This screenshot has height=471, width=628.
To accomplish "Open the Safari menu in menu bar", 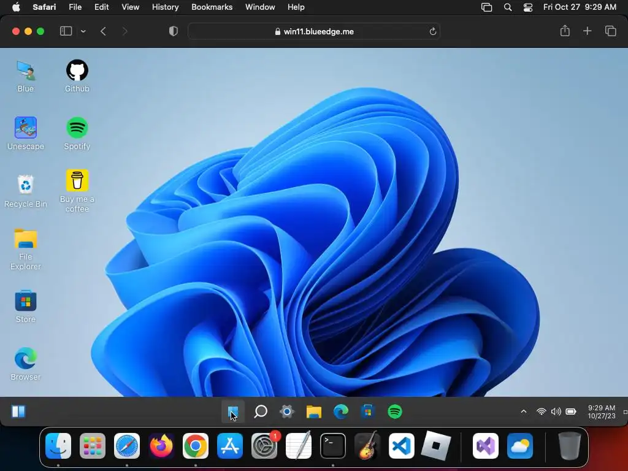I will pos(44,7).
